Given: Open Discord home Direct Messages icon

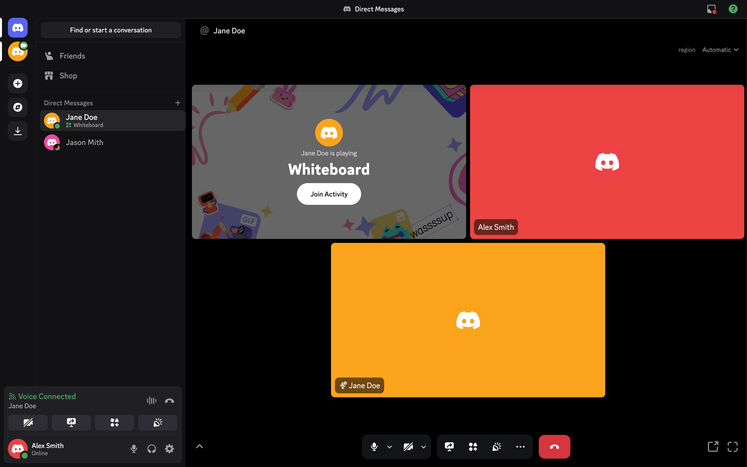Looking at the screenshot, I should tap(18, 28).
